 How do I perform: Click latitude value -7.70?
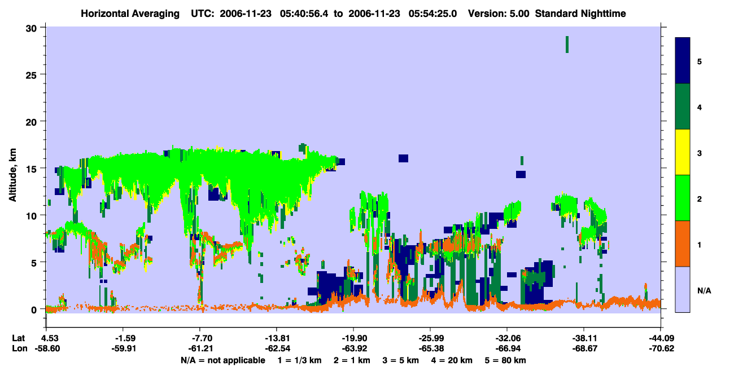coord(200,338)
